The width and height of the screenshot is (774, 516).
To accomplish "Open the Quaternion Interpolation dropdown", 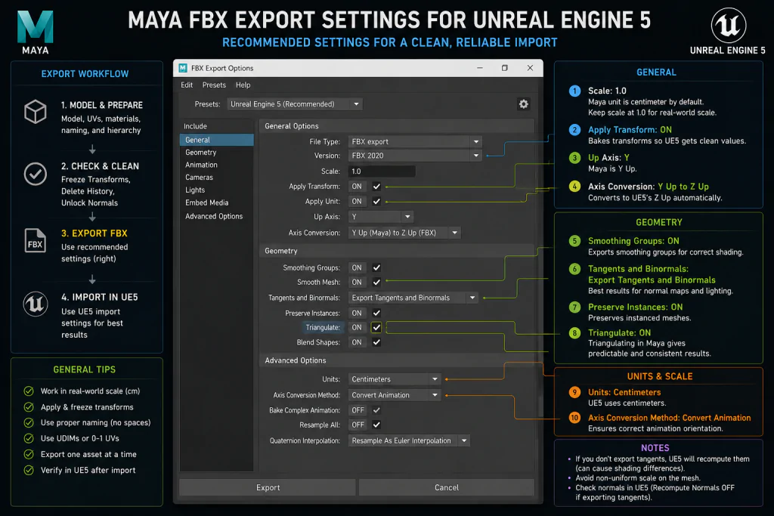I will [409, 440].
